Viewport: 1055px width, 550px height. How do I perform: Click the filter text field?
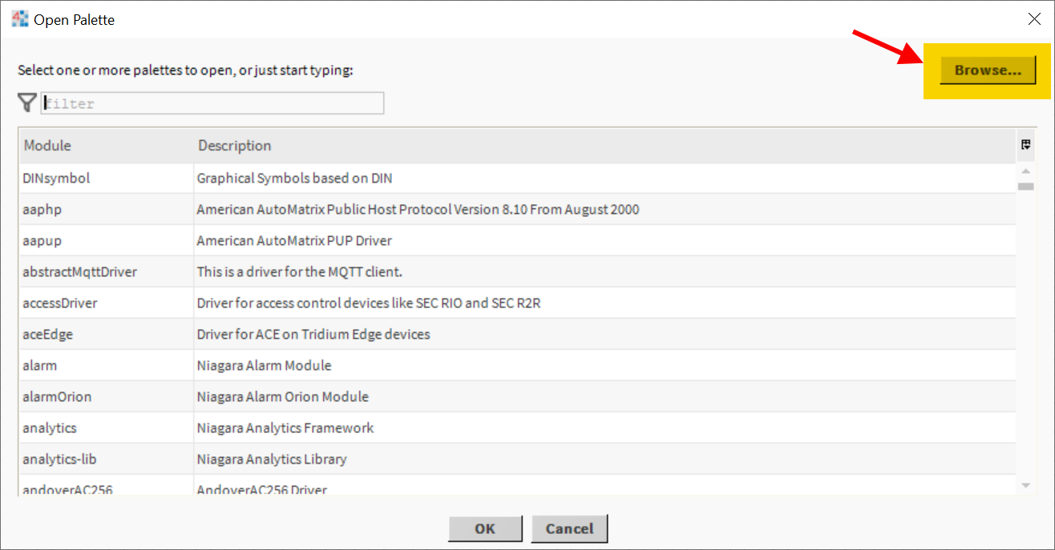(x=212, y=103)
